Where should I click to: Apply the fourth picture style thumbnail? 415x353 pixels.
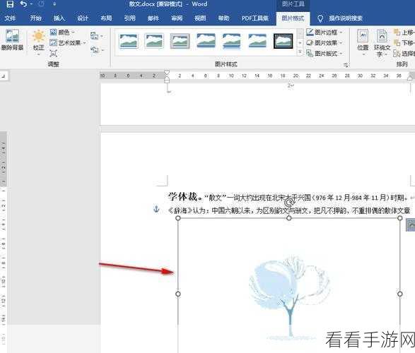click(206, 41)
